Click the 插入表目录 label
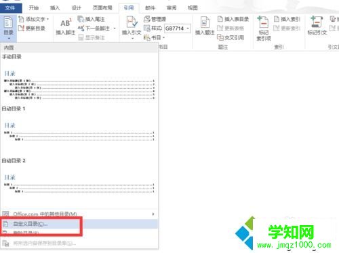The height and width of the screenshot is (253, 339). [237, 19]
